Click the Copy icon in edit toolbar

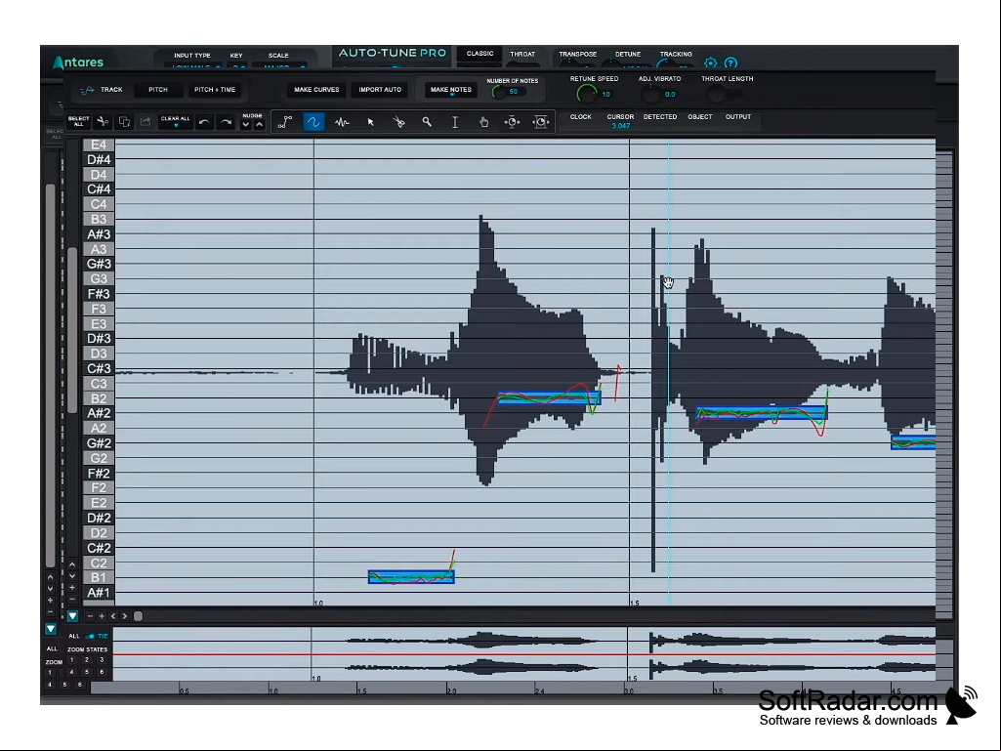[x=124, y=121]
